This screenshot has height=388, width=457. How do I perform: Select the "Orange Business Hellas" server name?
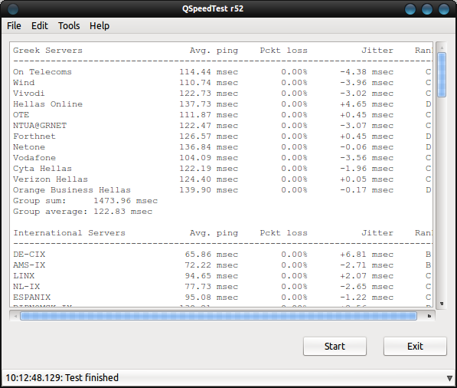click(x=72, y=190)
